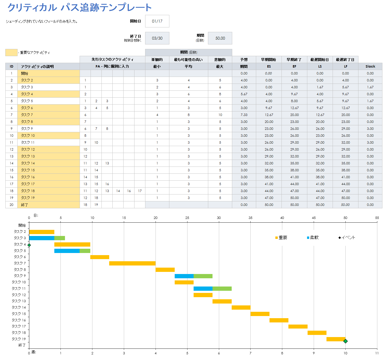Select the 期間 (日数) merged header cell
Screen dimensions: 388x361
click(189, 52)
